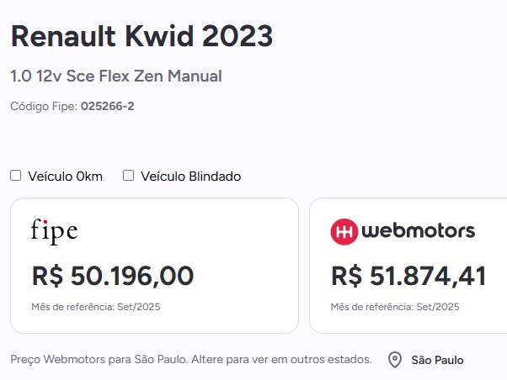Enable the Veículo 0km checkbox
Image resolution: width=507 pixels, height=380 pixels.
[15, 176]
